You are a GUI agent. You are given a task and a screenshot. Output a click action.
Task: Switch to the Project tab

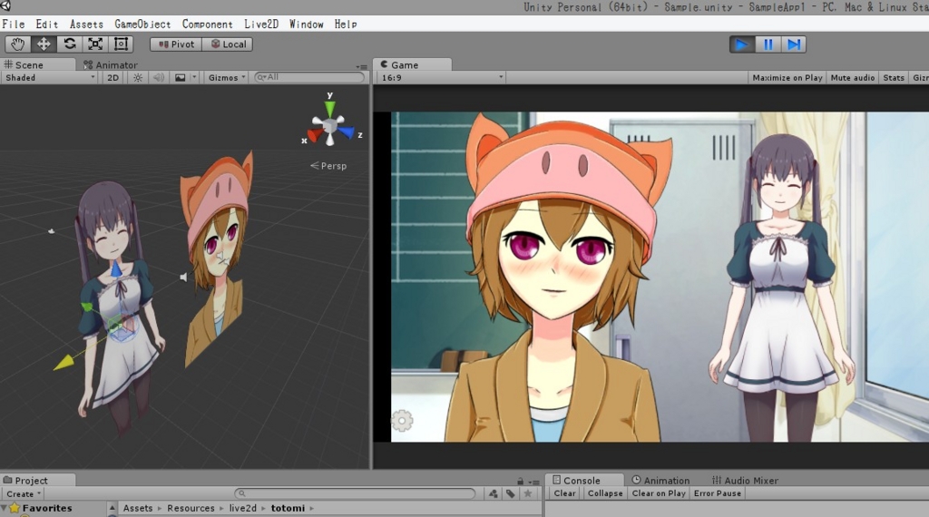37,480
